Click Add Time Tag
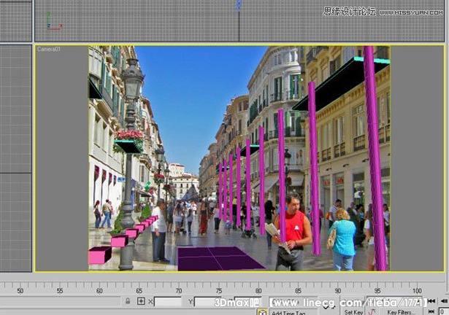 click(288, 312)
